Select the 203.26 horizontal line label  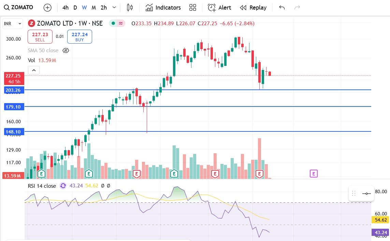tap(14, 90)
